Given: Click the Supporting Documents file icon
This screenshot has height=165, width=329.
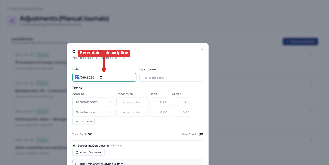Looking at the screenshot, I should 74,145.
